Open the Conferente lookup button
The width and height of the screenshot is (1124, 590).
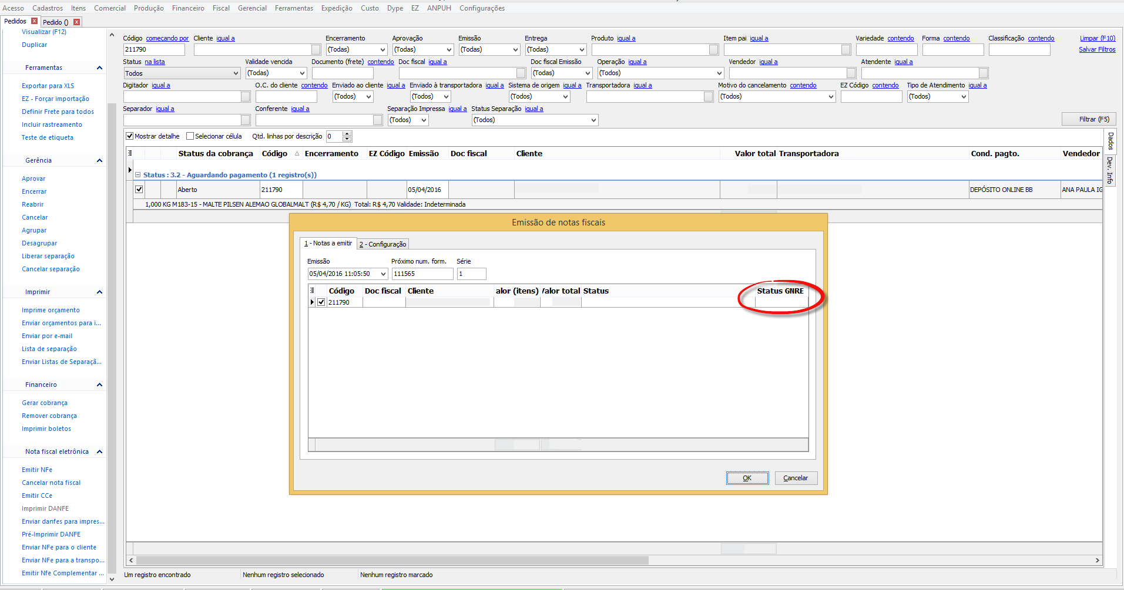pyautogui.click(x=378, y=120)
